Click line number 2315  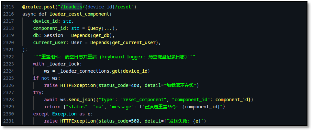click(8, 7)
